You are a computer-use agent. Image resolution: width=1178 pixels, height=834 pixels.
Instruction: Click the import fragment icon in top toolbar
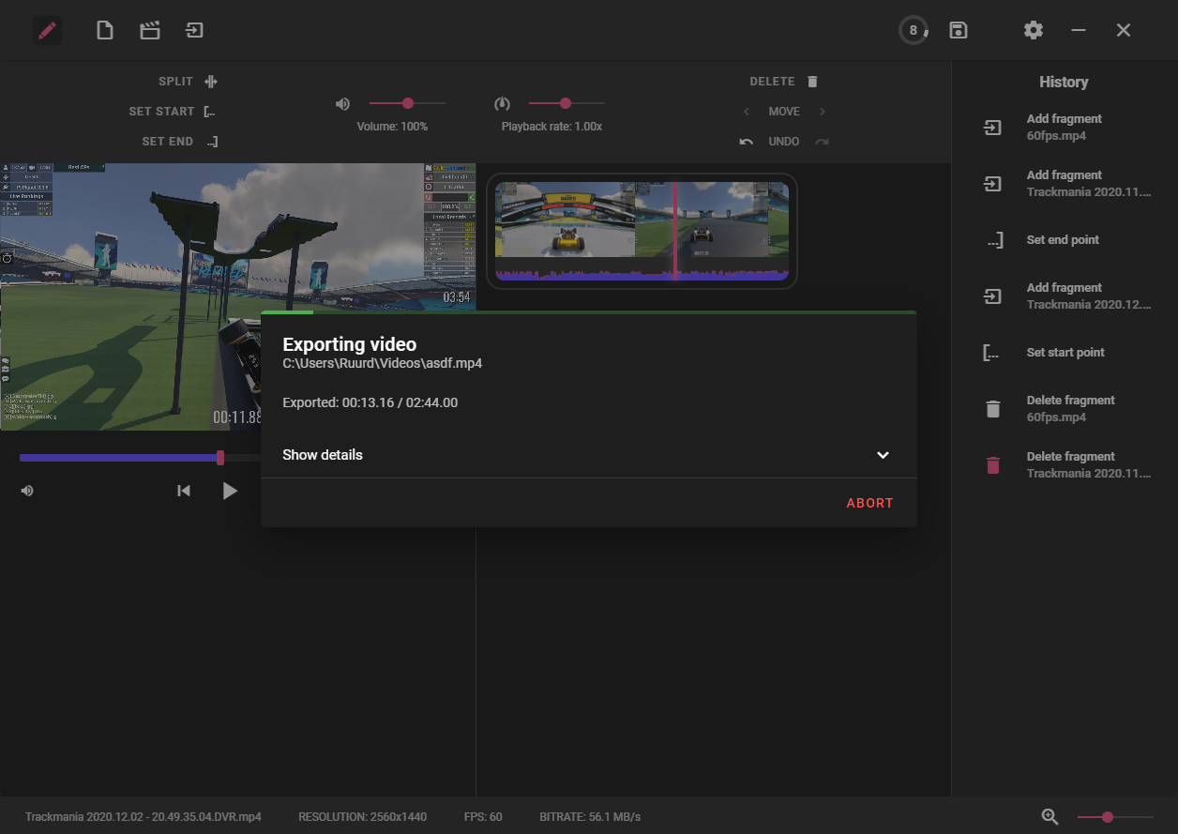tap(194, 30)
